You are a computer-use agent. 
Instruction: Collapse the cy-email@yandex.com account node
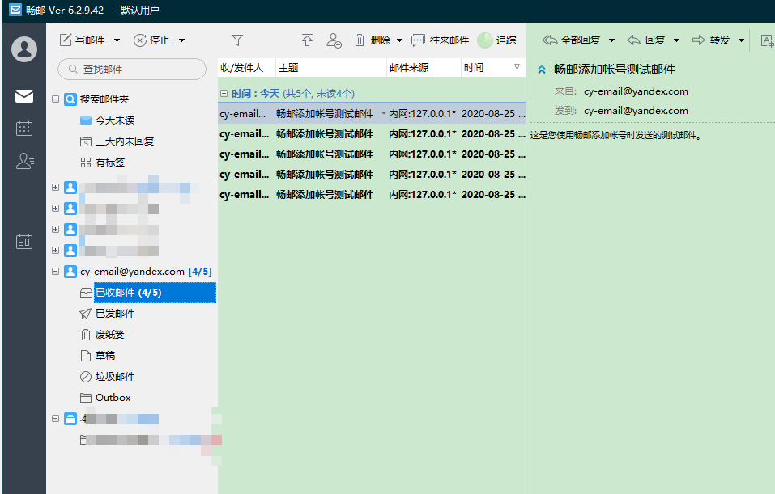click(x=55, y=272)
